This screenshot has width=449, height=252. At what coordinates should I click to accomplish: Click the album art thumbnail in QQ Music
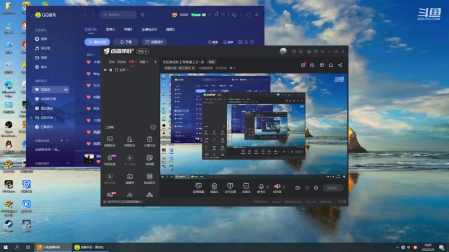89,158
